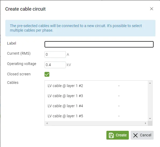160x147 pixels.
Task: Toggle the Closed screen checkbox
Action: coord(47,74)
